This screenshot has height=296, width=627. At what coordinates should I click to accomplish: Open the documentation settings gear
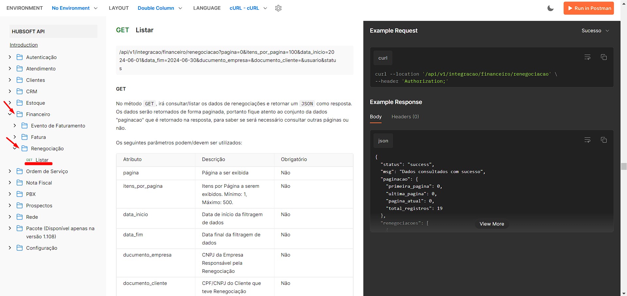click(x=278, y=8)
